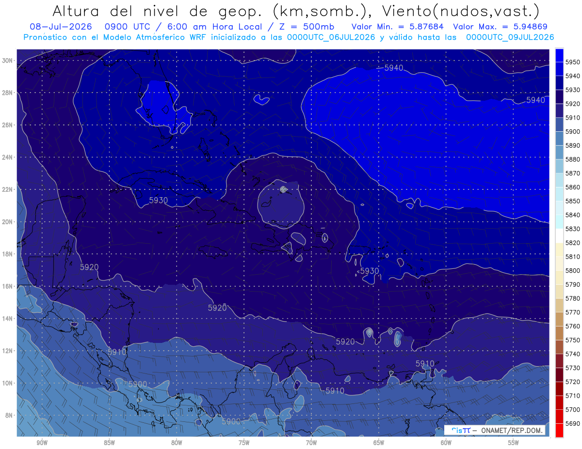This screenshot has width=582, height=449.
Task: Click the ONAMET/REP.DOM. credit label
Action: point(512,430)
